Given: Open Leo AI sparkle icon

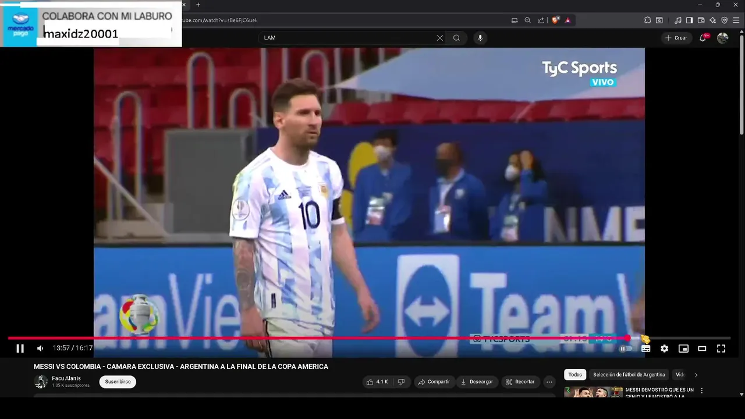Looking at the screenshot, I should [713, 20].
